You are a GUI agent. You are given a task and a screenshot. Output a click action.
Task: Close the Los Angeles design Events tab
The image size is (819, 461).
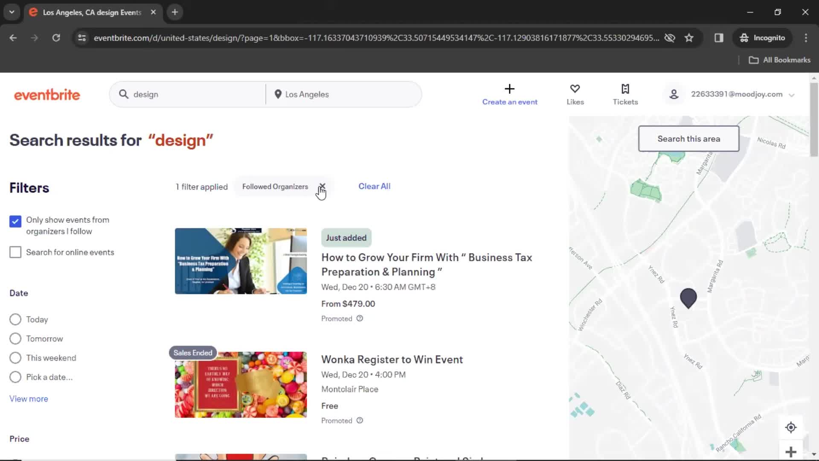pyautogui.click(x=153, y=12)
